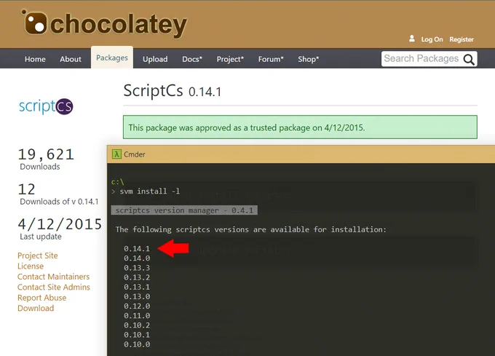
Task: Click version 0.11.0 in the terminal list
Action: pos(137,316)
